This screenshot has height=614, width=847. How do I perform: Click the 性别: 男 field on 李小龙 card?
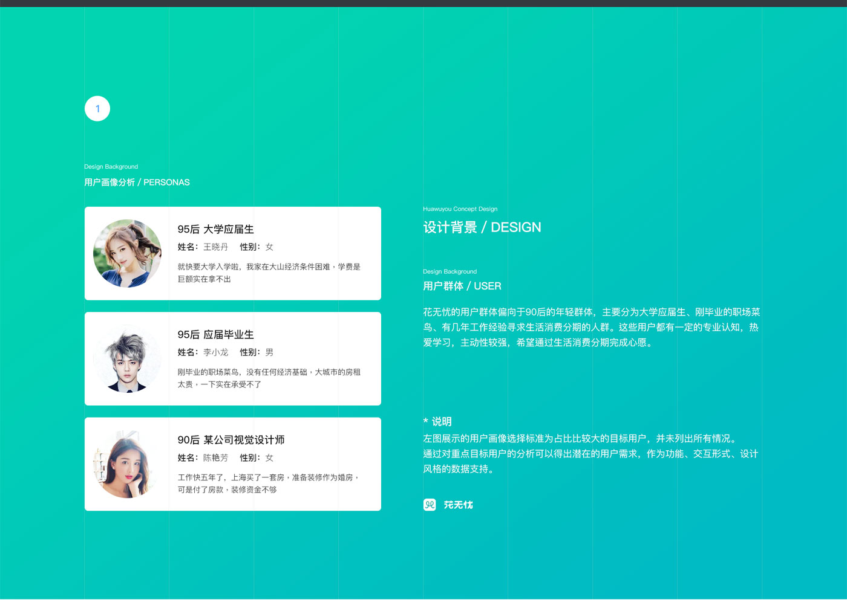[257, 352]
